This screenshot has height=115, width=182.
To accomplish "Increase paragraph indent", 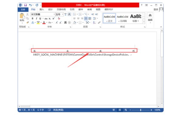I will pyautogui.click(x=96, y=14).
